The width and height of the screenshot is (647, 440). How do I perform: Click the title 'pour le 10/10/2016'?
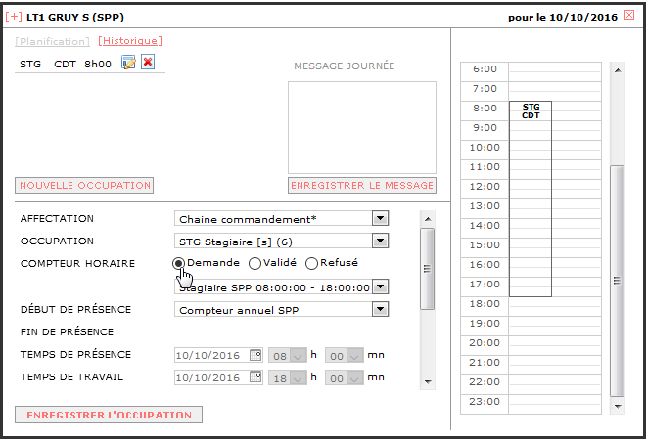tap(563, 17)
